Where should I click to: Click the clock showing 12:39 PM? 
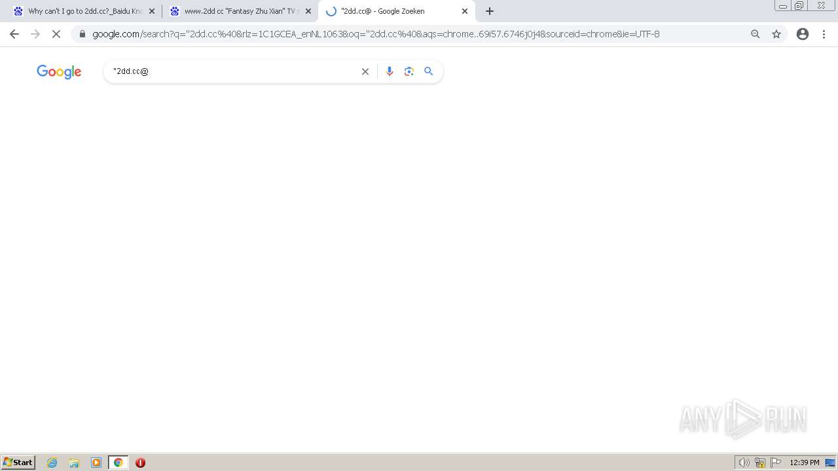click(x=805, y=462)
